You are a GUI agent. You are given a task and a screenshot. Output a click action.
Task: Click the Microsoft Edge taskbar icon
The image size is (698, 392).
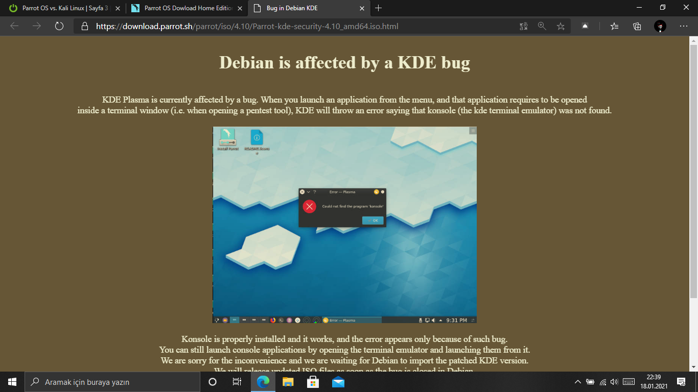pos(263,382)
